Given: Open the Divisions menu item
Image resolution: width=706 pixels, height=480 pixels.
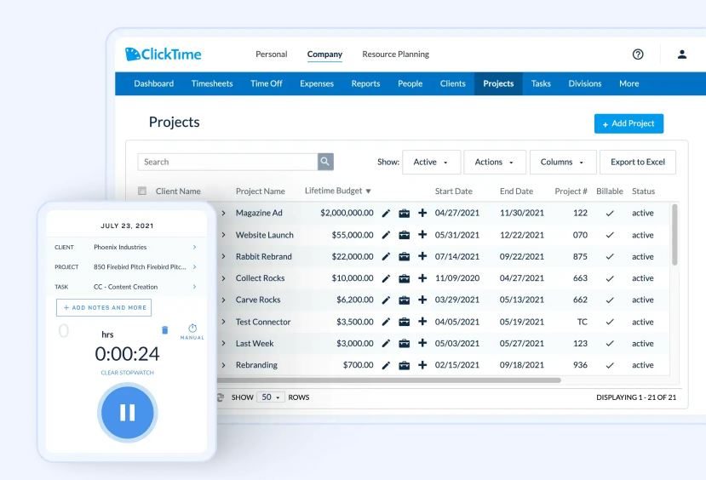Looking at the screenshot, I should tap(584, 83).
